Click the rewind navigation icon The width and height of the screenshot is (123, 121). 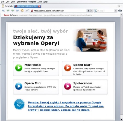coord(3,11)
